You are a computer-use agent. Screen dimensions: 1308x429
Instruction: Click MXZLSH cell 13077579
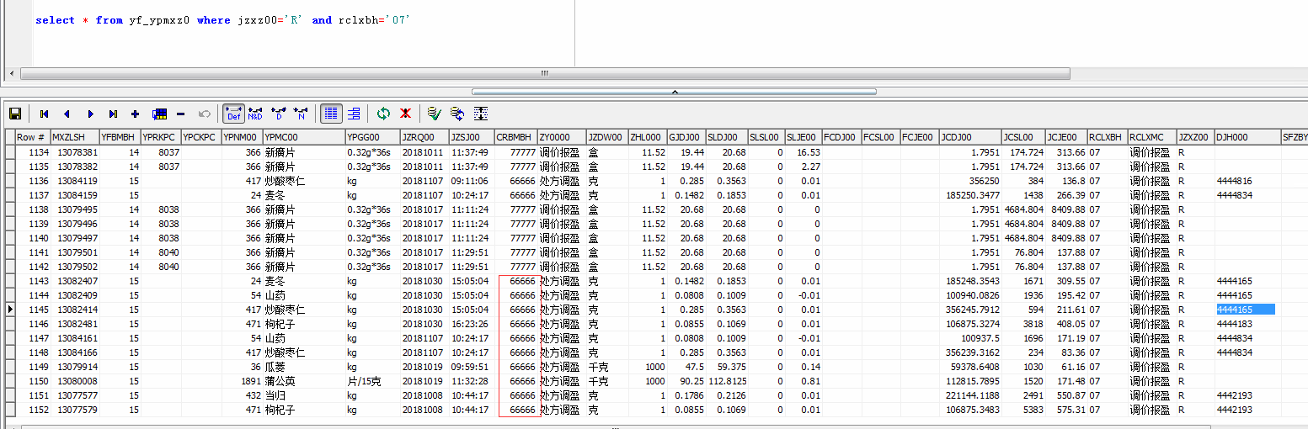coord(77,410)
